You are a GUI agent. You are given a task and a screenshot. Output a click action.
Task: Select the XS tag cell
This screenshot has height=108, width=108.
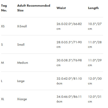3,26
